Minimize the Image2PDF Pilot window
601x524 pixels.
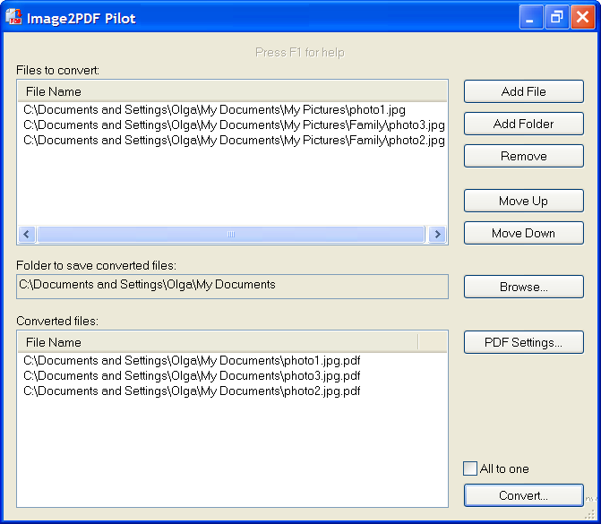tap(531, 17)
